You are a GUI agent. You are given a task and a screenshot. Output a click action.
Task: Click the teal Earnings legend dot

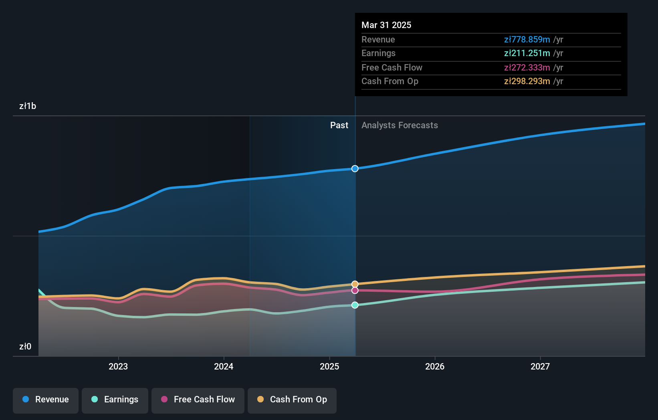94,400
